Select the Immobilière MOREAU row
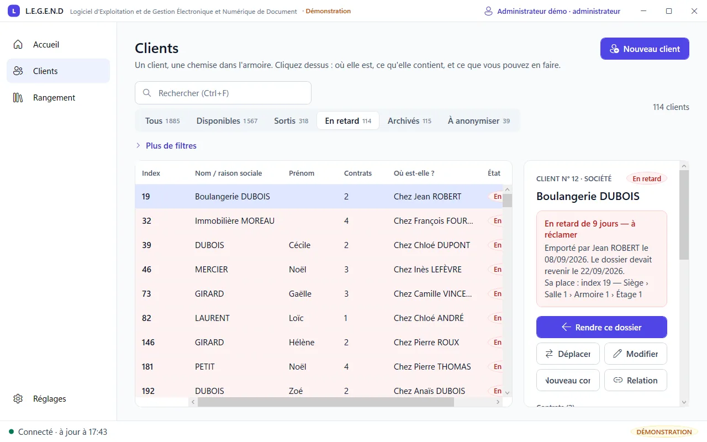Image resolution: width=707 pixels, height=442 pixels. tap(319, 220)
